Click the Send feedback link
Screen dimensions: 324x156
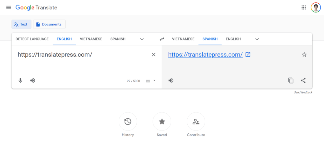pos(303,92)
